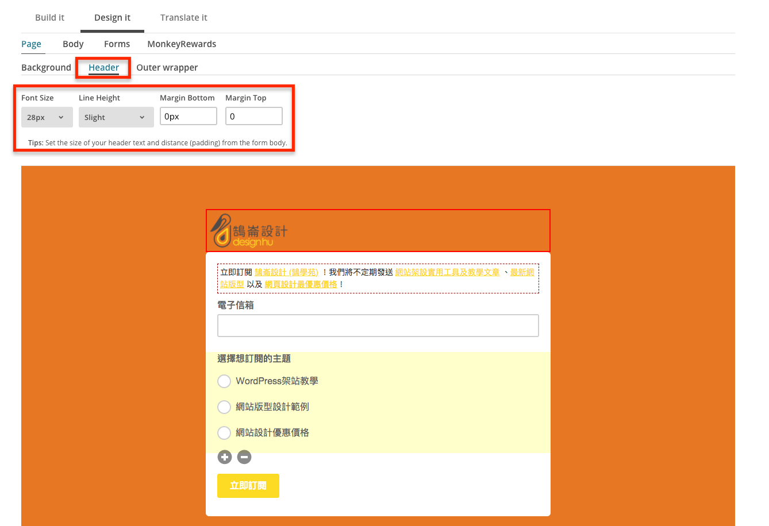The image size is (769, 526).
Task: Expand the Line Height dropdown
Action: pyautogui.click(x=116, y=117)
